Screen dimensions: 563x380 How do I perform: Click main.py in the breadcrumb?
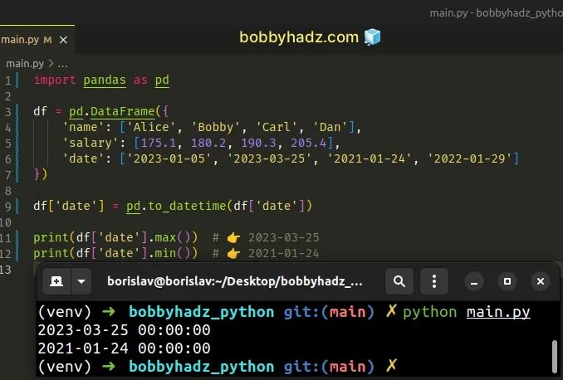(25, 64)
